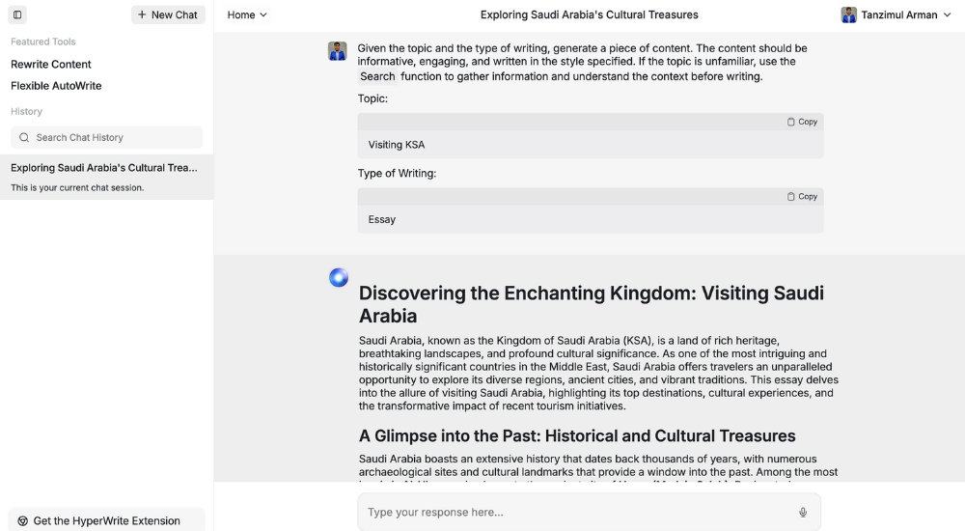Image resolution: width=965 pixels, height=531 pixels.
Task: Click the profile picture in top bar
Action: (x=849, y=14)
